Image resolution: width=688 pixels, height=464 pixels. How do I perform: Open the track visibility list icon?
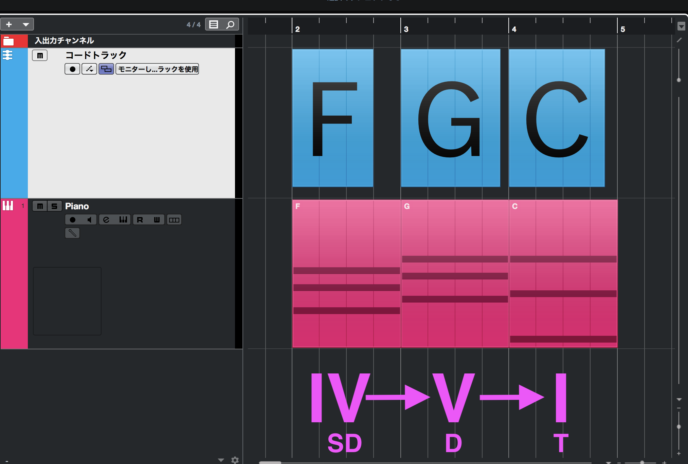(214, 24)
